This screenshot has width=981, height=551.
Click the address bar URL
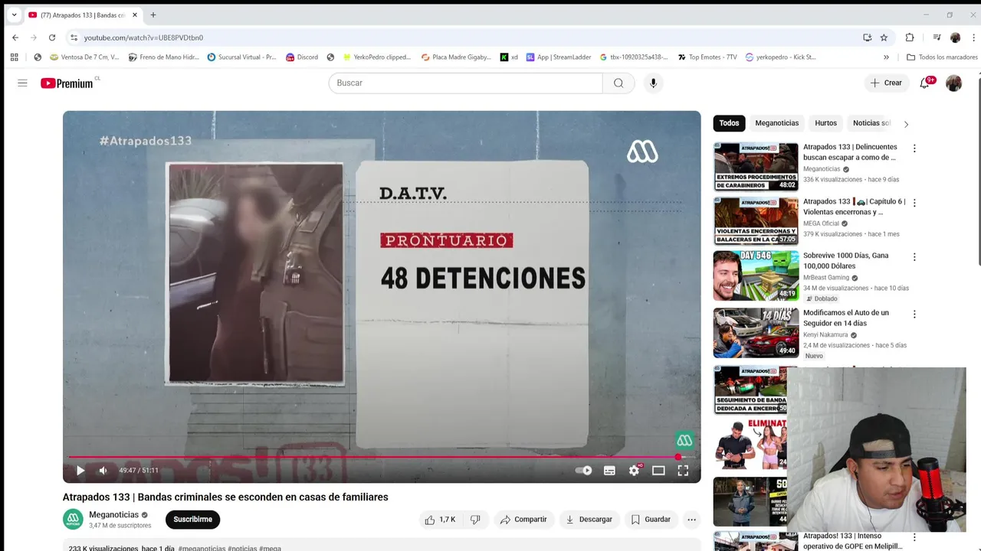point(143,37)
